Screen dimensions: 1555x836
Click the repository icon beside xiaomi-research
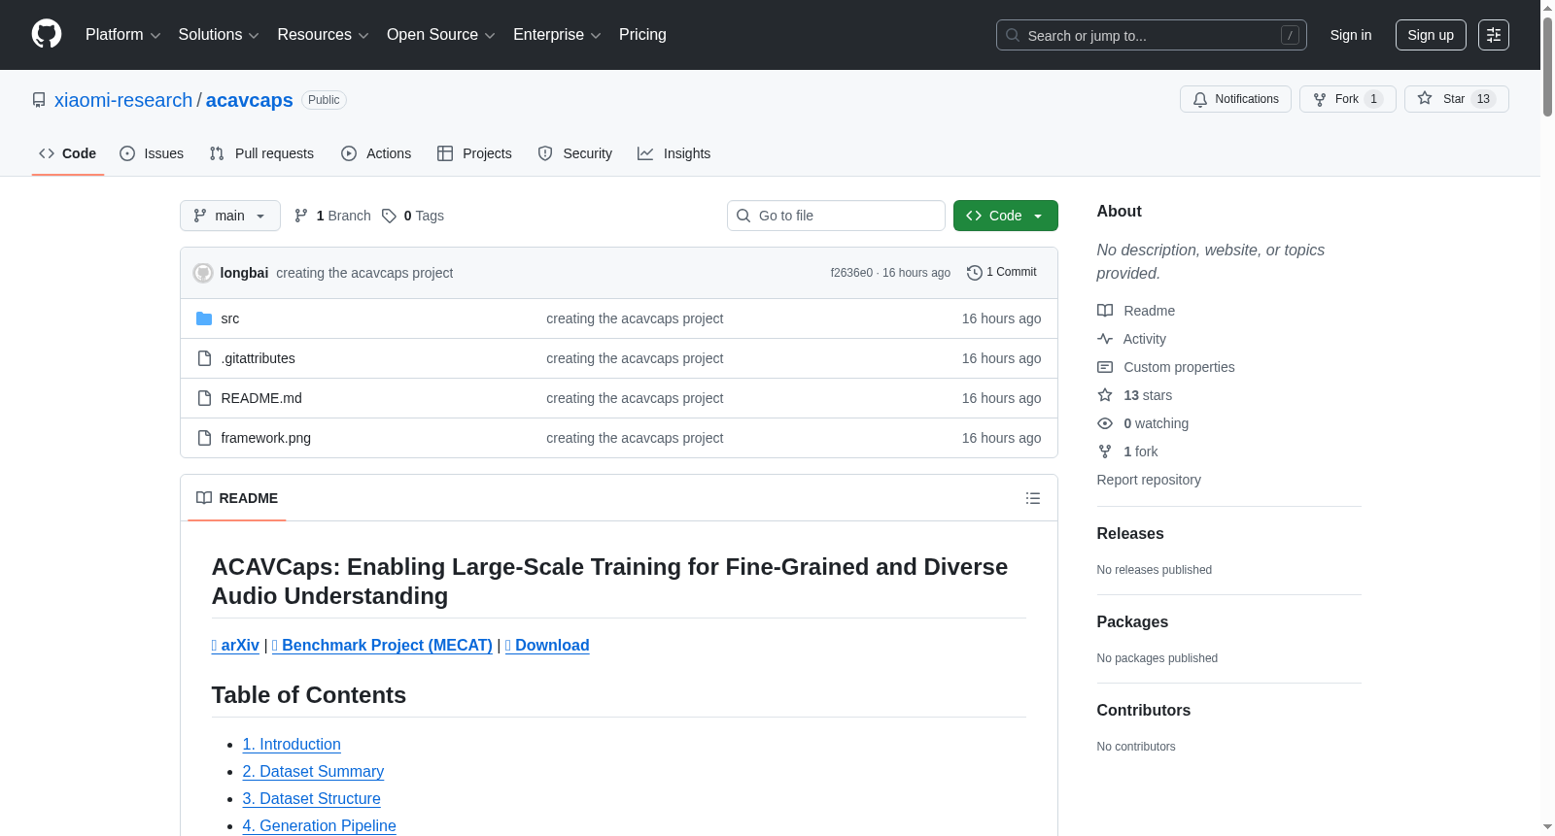click(39, 100)
